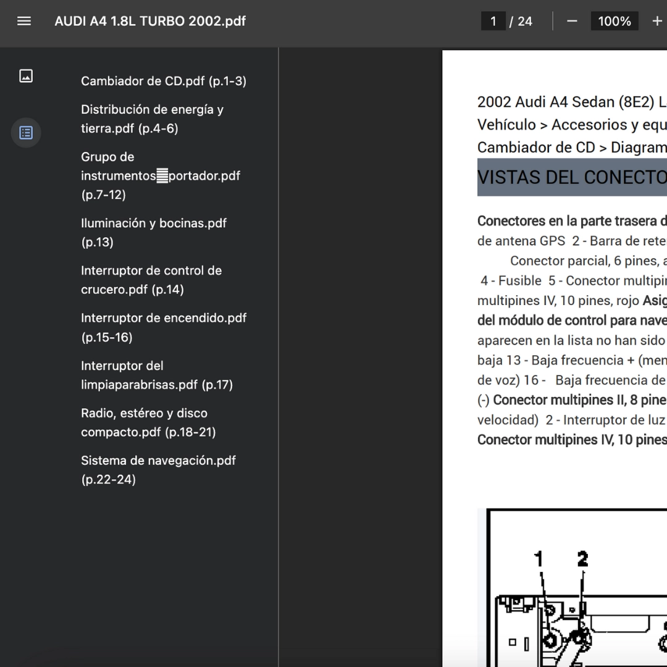667x667 pixels.
Task: Open Grupo de instrumentos bookmark
Action: point(160,175)
